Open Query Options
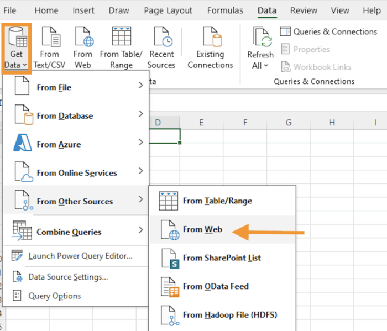The width and height of the screenshot is (387, 331). (x=76, y=296)
